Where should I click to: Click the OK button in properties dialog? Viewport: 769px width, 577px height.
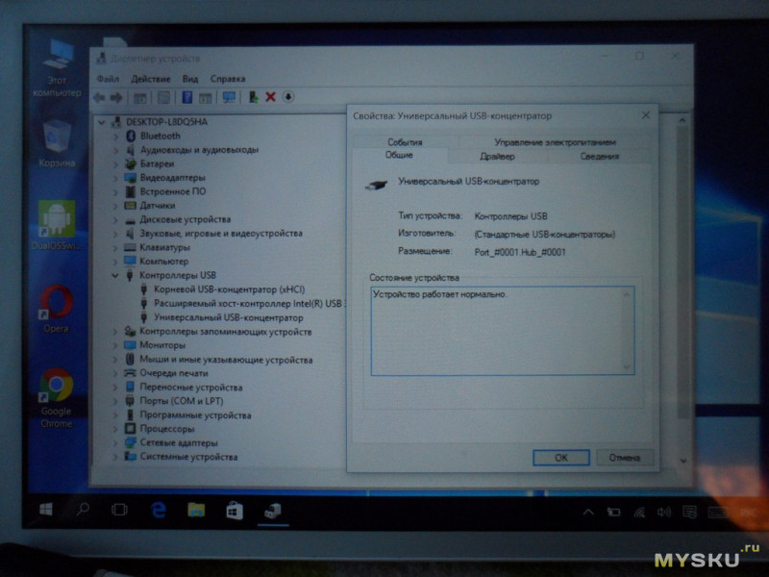point(561,458)
